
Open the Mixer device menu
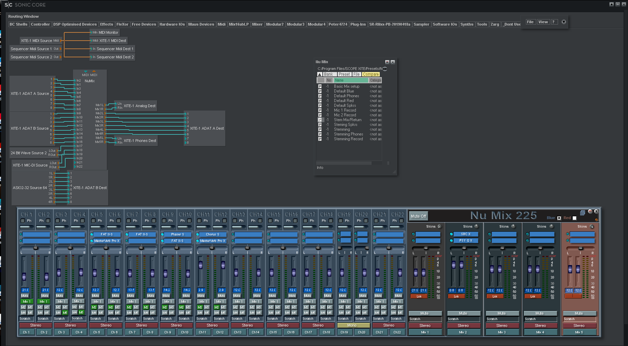click(x=257, y=24)
